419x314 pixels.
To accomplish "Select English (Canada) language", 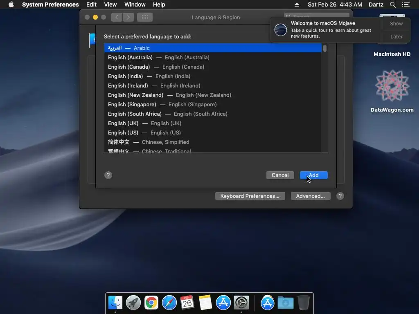I will 213,67.
